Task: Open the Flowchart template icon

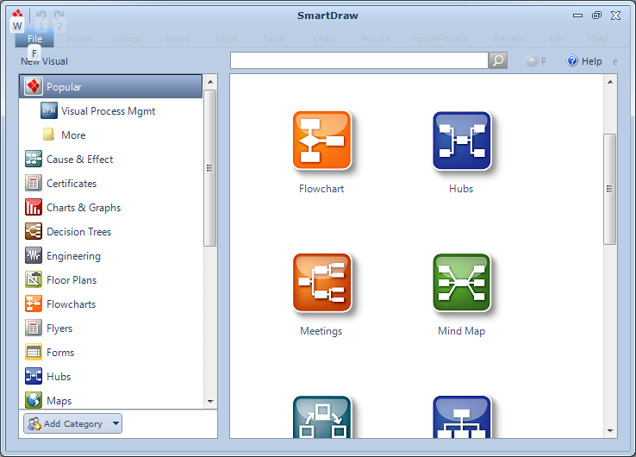Action: click(x=321, y=140)
